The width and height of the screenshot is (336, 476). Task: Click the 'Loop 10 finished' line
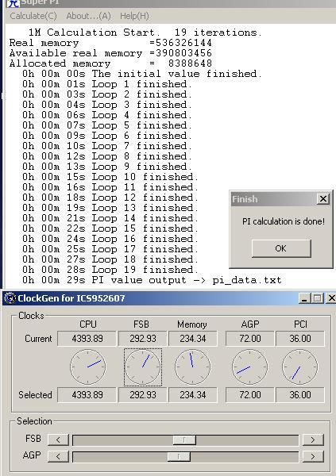(110, 177)
